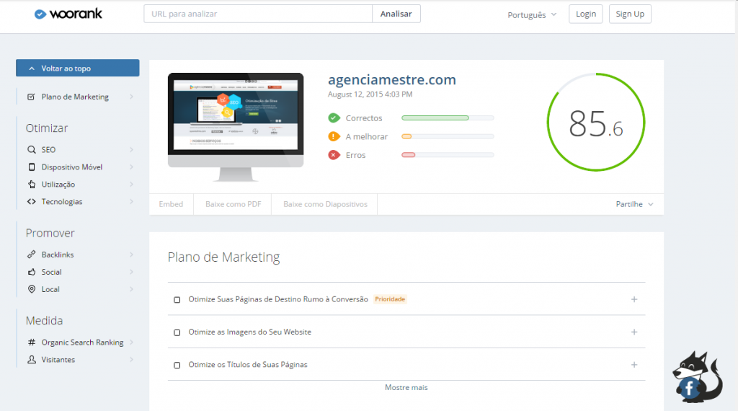738x411 pixels.
Task: Click the green Correctos progress bar
Action: (x=447, y=118)
